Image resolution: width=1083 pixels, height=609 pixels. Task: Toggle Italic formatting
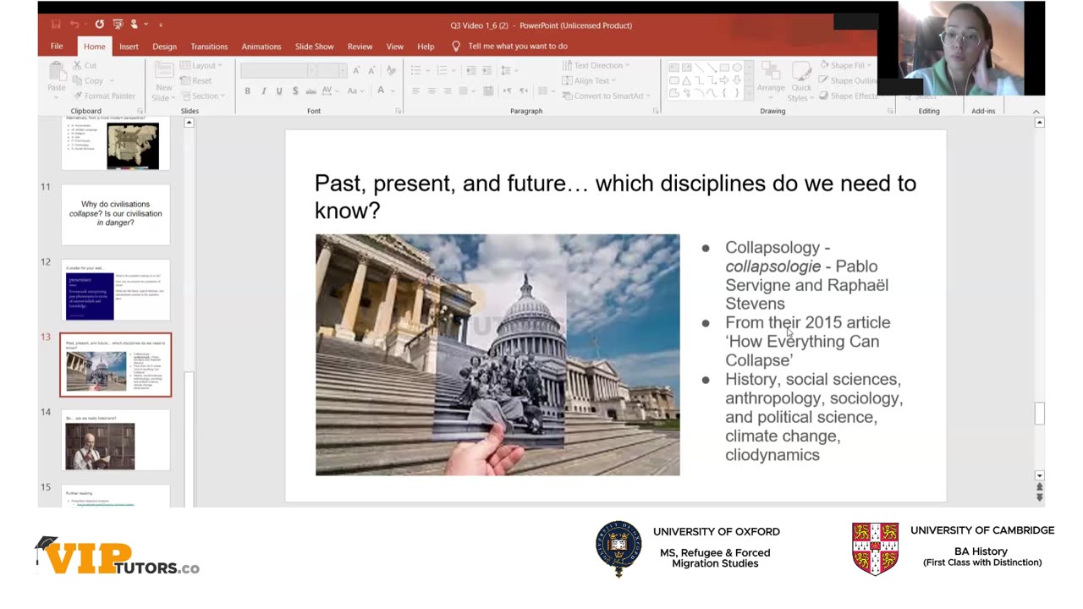(263, 91)
